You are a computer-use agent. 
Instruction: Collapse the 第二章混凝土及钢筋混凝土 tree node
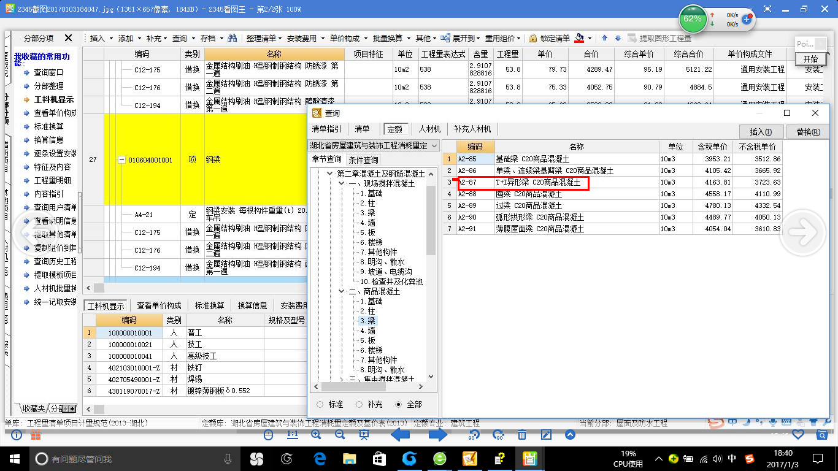(x=329, y=174)
